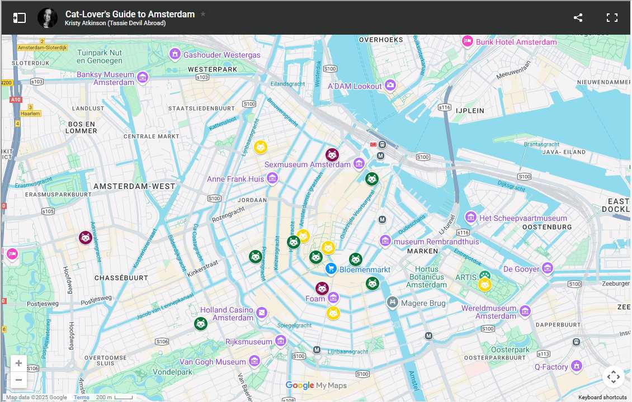Click the author's profile photo
This screenshot has width=632, height=402.
pyautogui.click(x=48, y=18)
